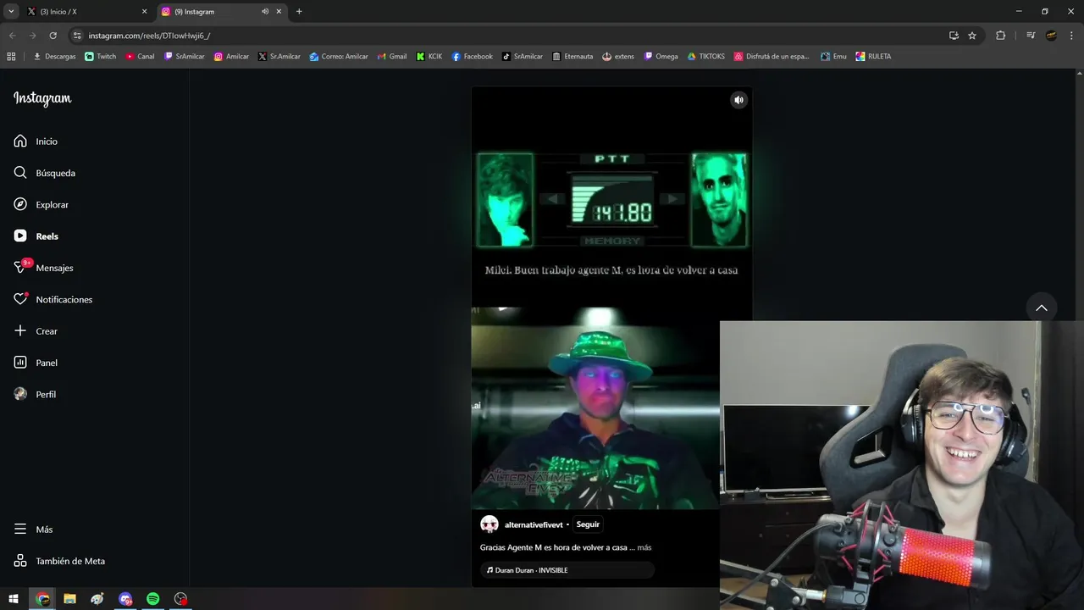The height and width of the screenshot is (610, 1084).
Task: Open media controls button
Action: click(1031, 36)
